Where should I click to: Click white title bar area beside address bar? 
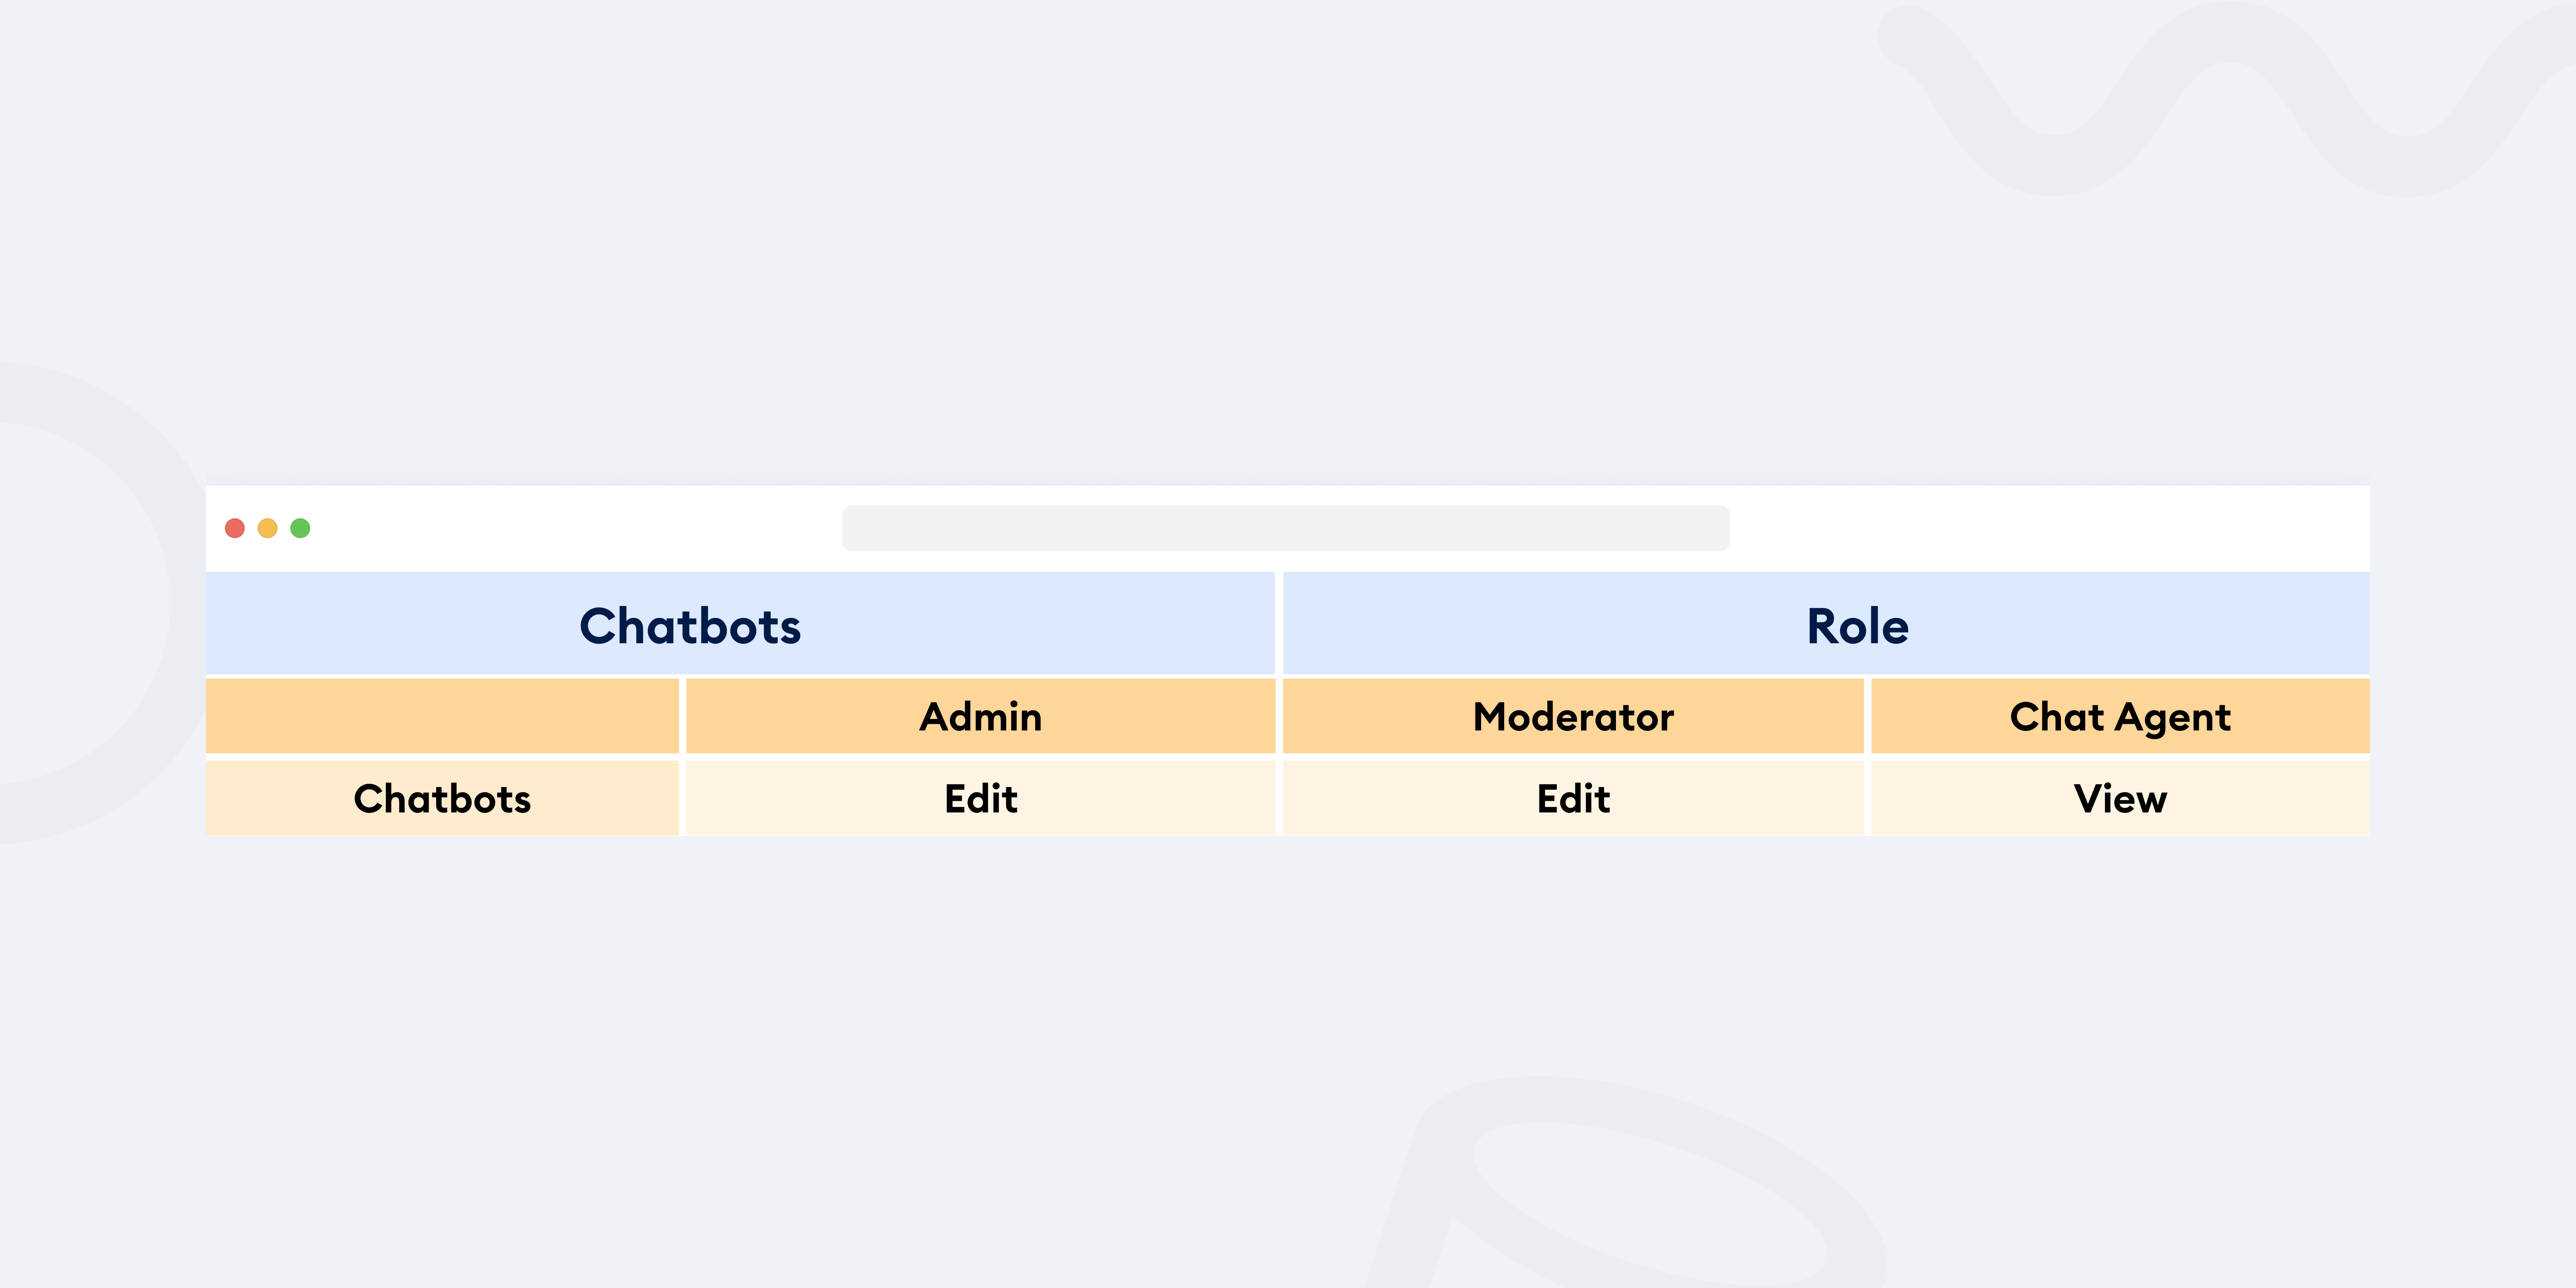point(2050,528)
